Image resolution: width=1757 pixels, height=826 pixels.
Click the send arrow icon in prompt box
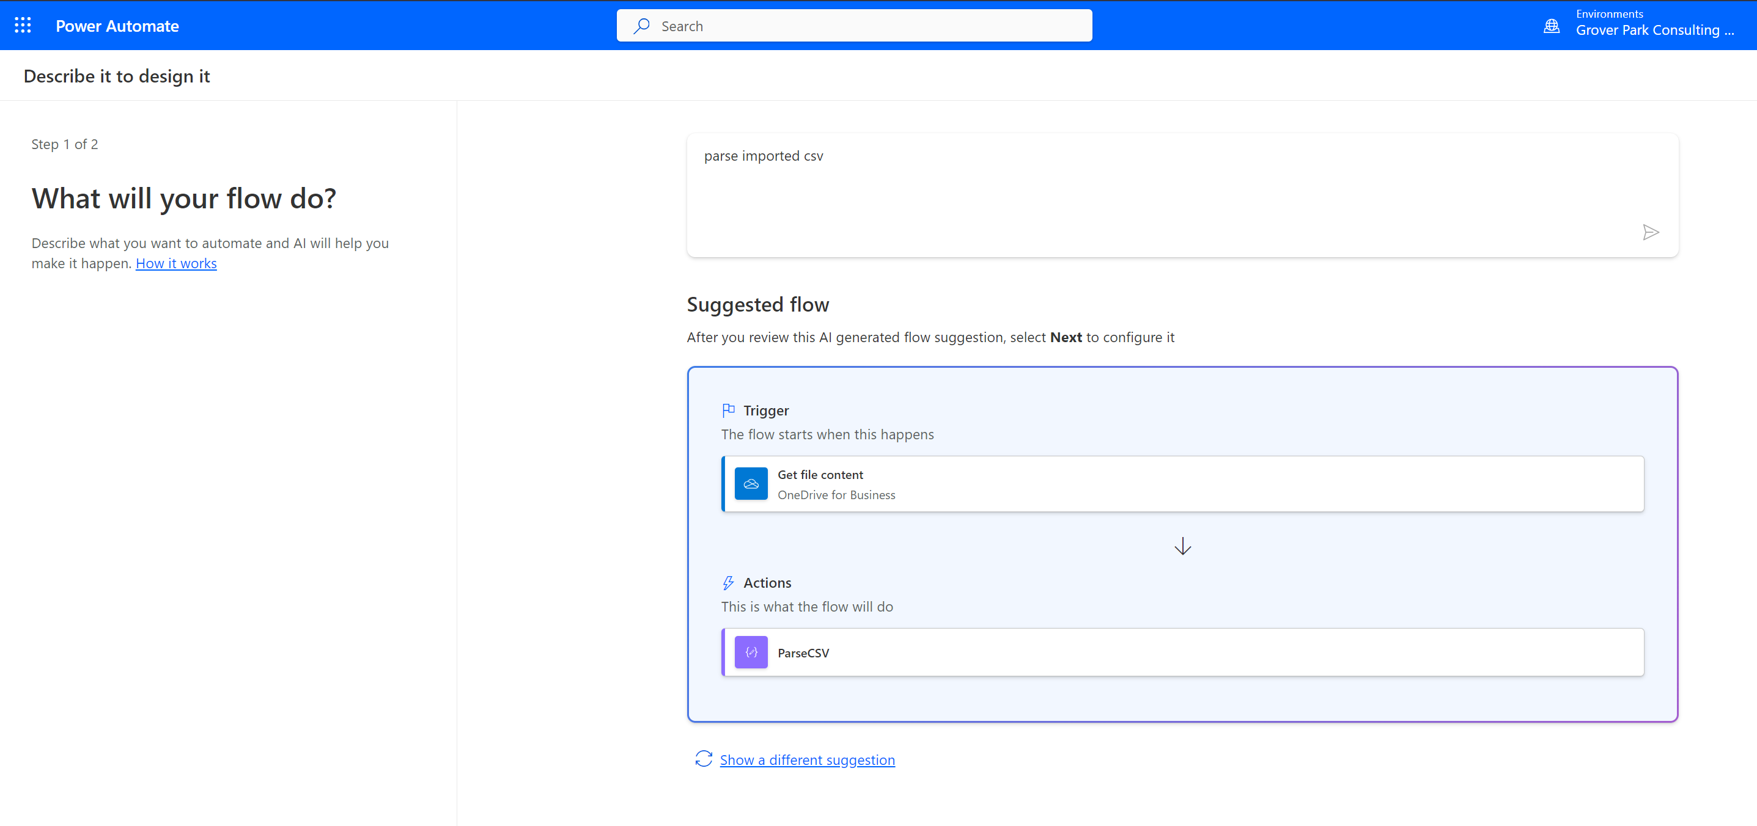pyautogui.click(x=1650, y=232)
